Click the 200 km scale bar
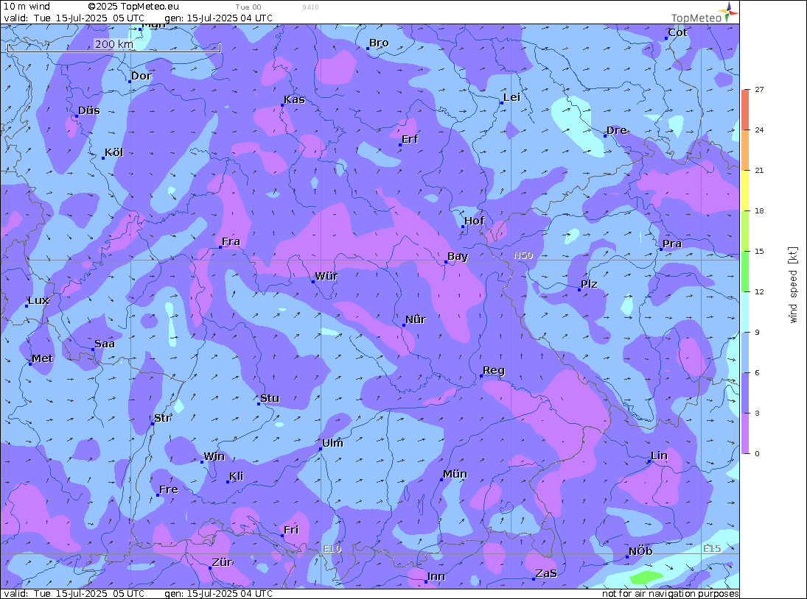This screenshot has height=599, width=807. pyautogui.click(x=113, y=47)
